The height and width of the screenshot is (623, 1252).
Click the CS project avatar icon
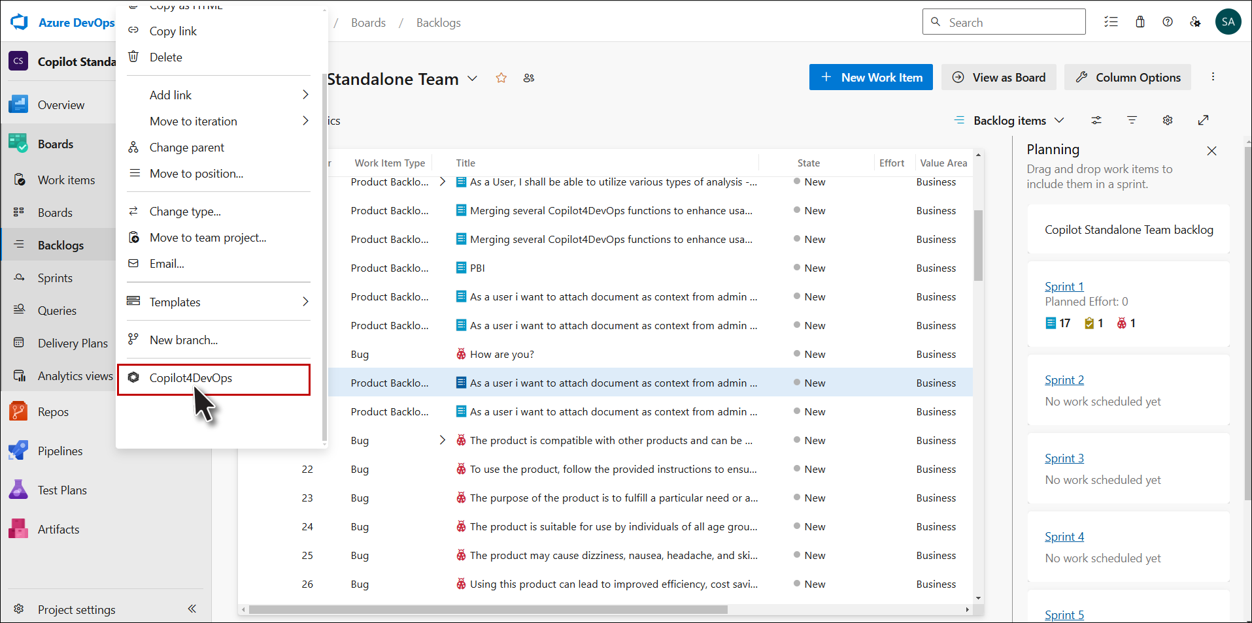[18, 61]
